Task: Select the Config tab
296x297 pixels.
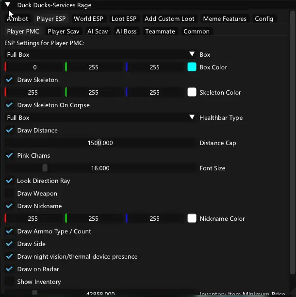Action: tap(264, 19)
